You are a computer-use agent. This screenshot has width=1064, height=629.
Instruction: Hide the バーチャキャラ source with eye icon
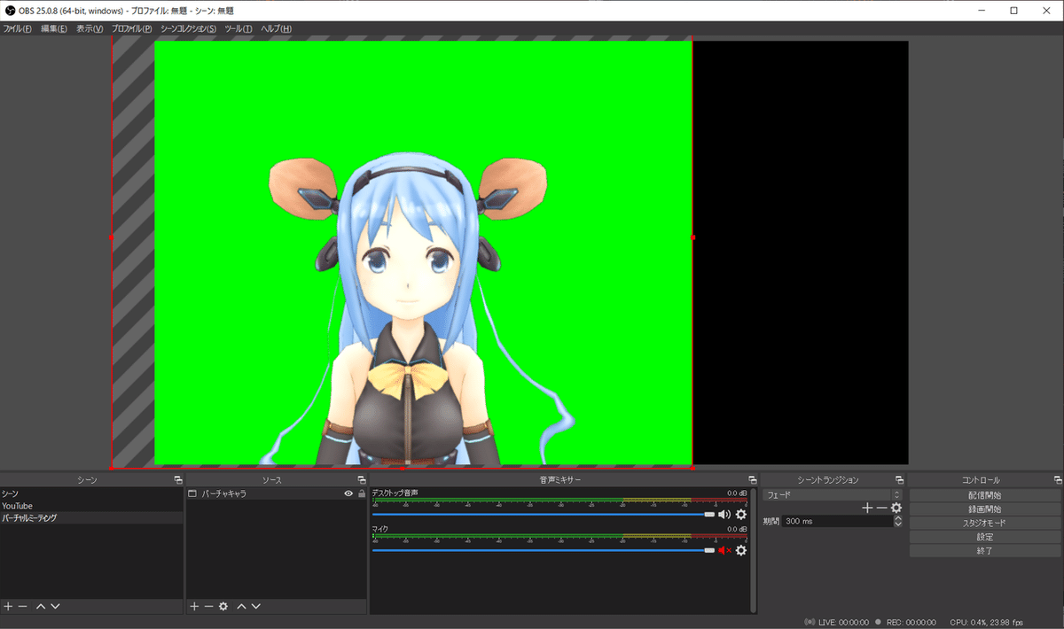[348, 493]
